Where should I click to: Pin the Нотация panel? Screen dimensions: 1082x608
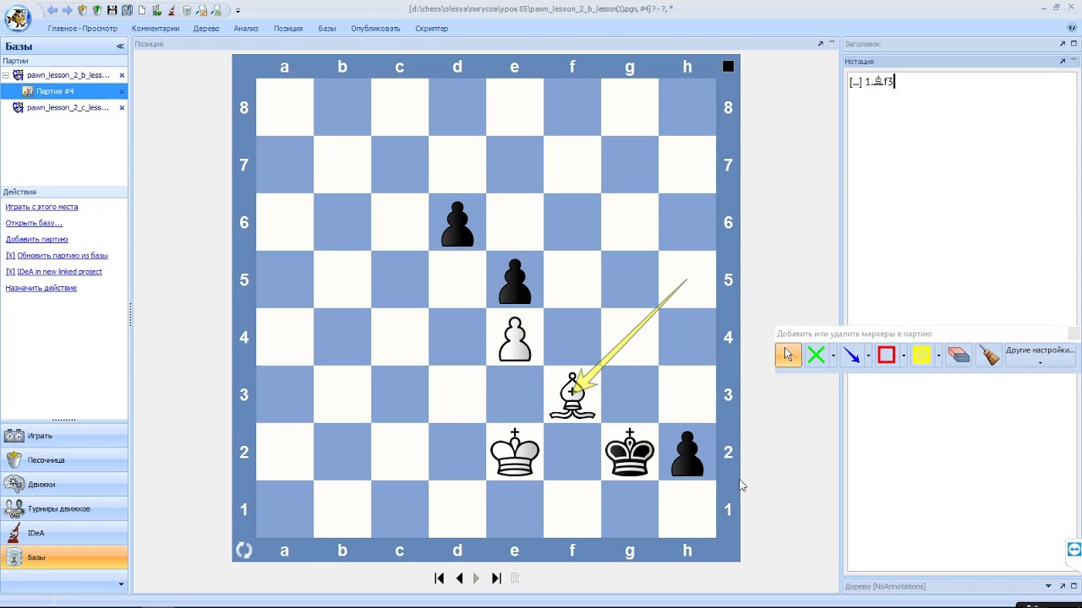tap(1063, 61)
